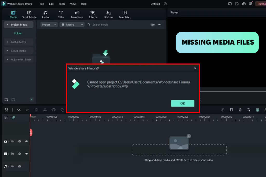Open the Effects tab
266x177 pixels.
pos(93,15)
